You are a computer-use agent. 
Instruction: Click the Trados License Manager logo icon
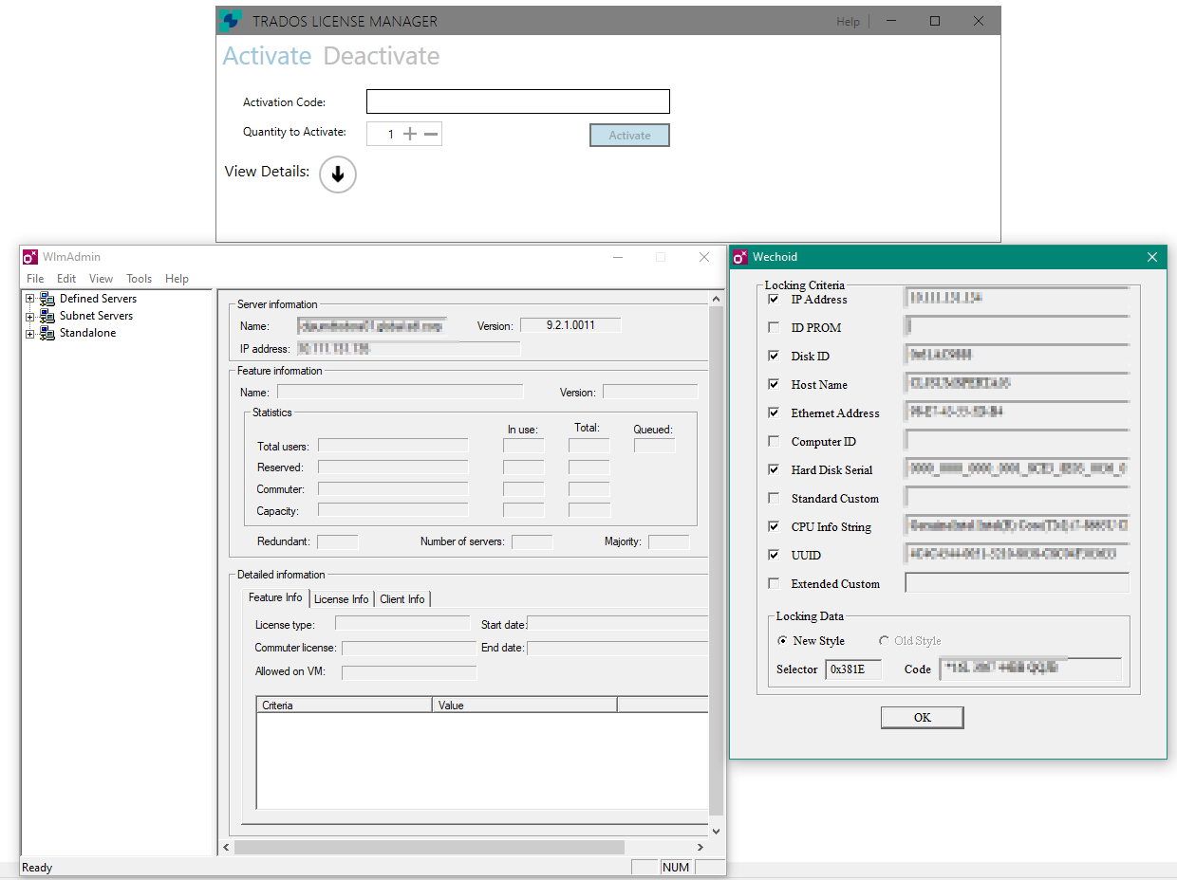pyautogui.click(x=231, y=21)
